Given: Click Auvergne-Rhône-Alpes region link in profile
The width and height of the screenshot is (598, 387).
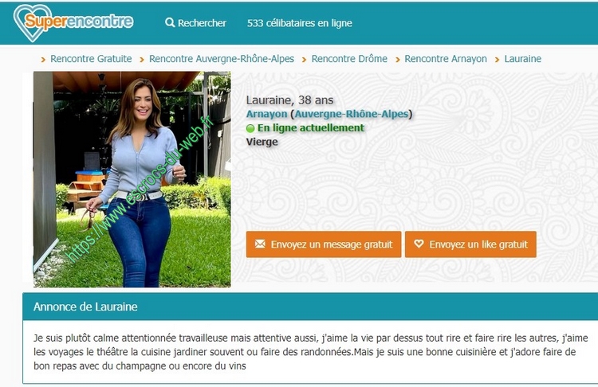Looking at the screenshot, I should [x=352, y=114].
